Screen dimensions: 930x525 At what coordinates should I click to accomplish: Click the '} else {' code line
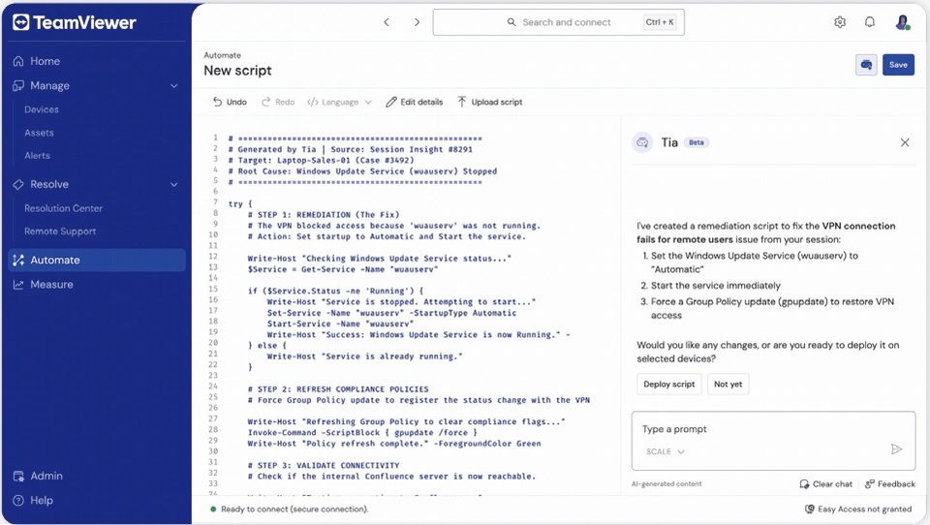click(x=267, y=346)
